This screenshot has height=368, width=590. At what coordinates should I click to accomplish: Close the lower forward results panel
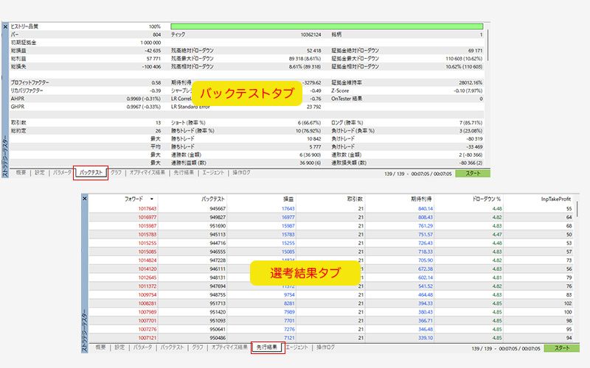tap(84, 199)
